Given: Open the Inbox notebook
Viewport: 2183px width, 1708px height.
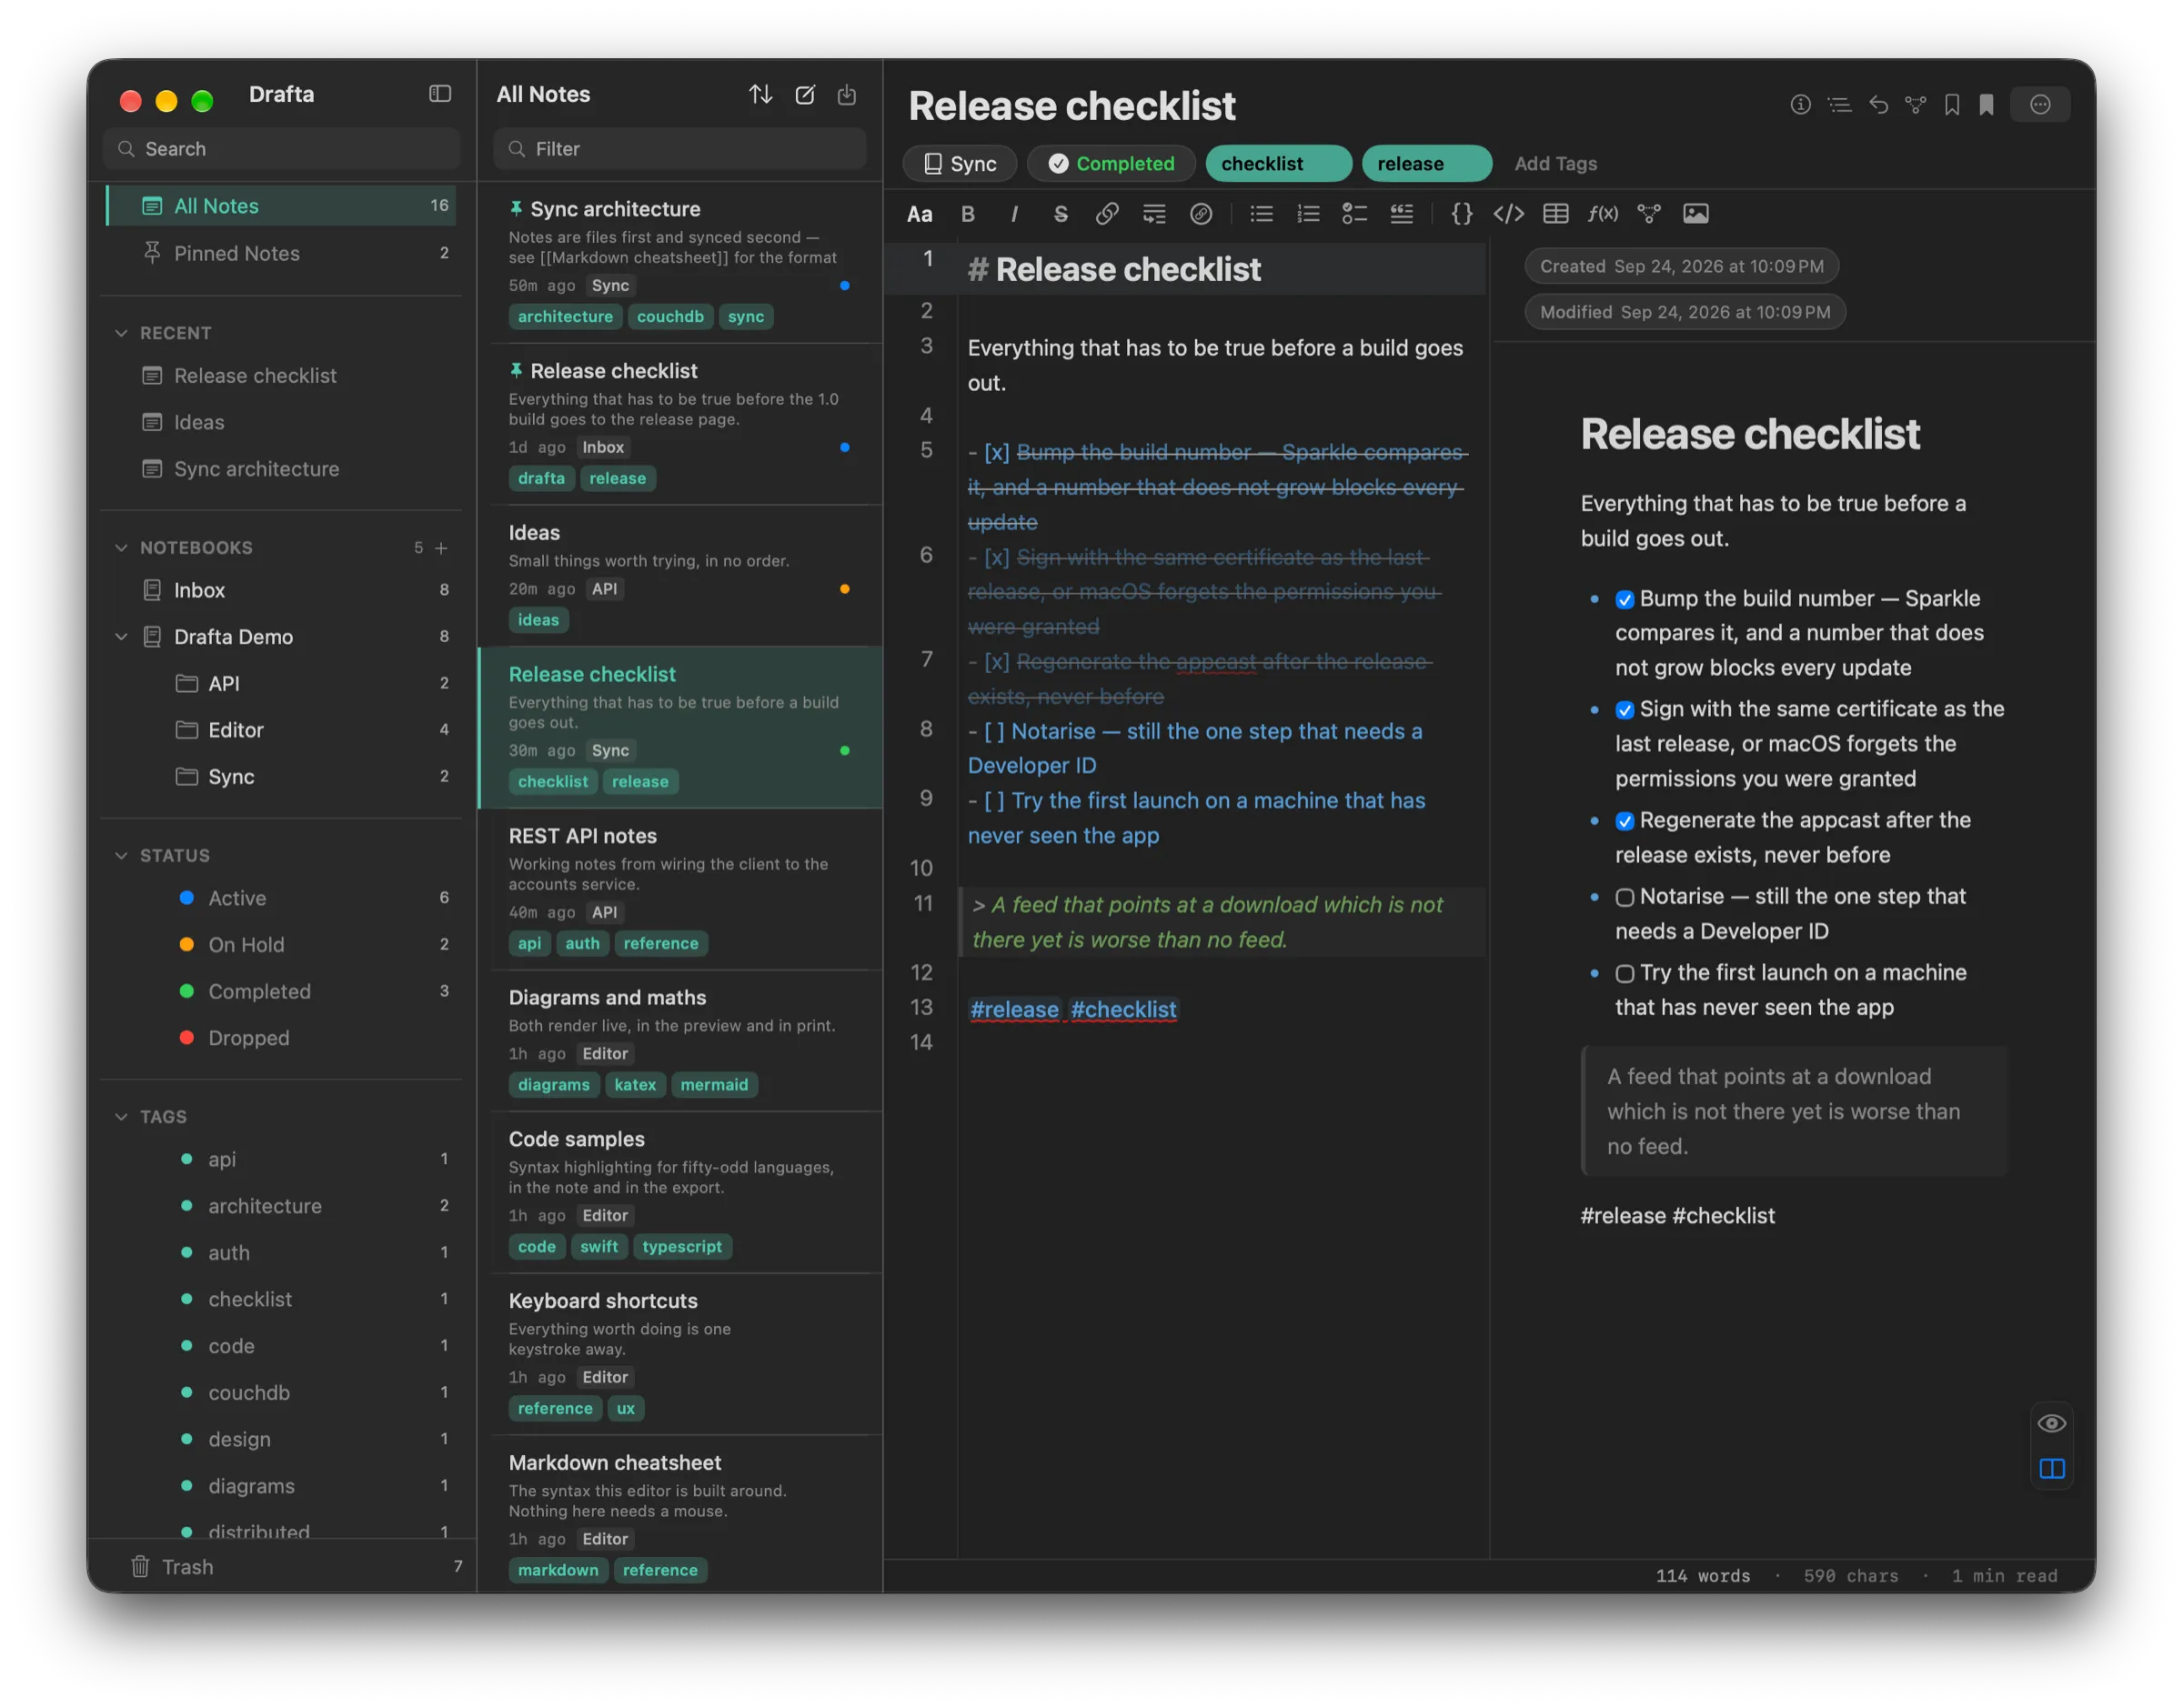Looking at the screenshot, I should [281, 590].
